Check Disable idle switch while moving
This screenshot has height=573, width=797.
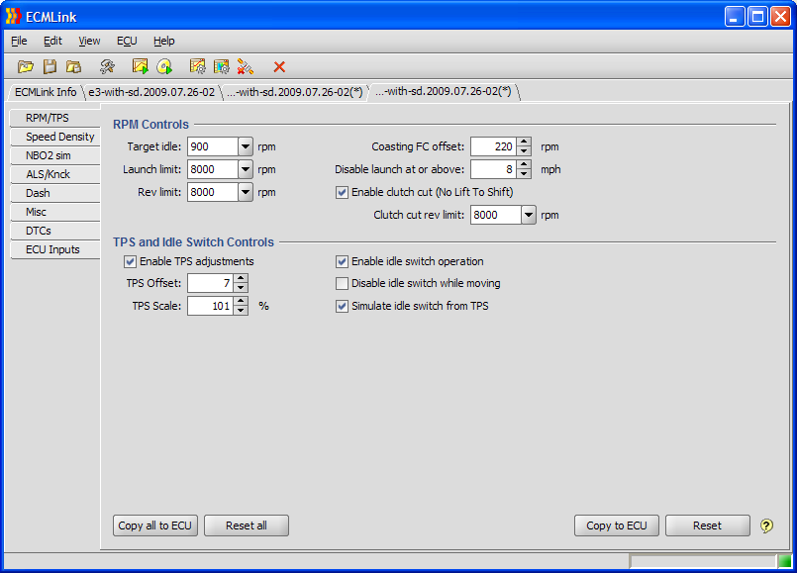tap(343, 284)
